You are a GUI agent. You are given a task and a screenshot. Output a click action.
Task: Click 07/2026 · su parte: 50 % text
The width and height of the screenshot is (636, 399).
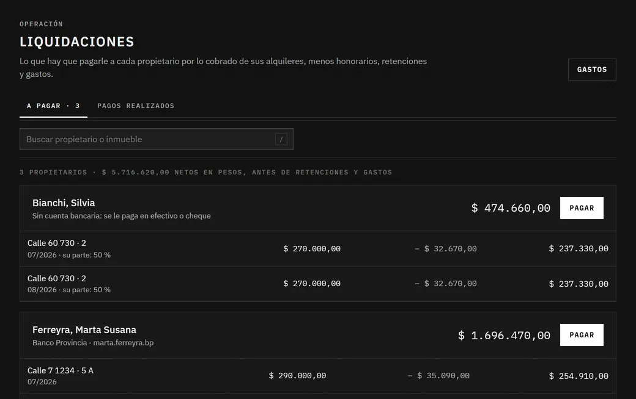point(69,255)
